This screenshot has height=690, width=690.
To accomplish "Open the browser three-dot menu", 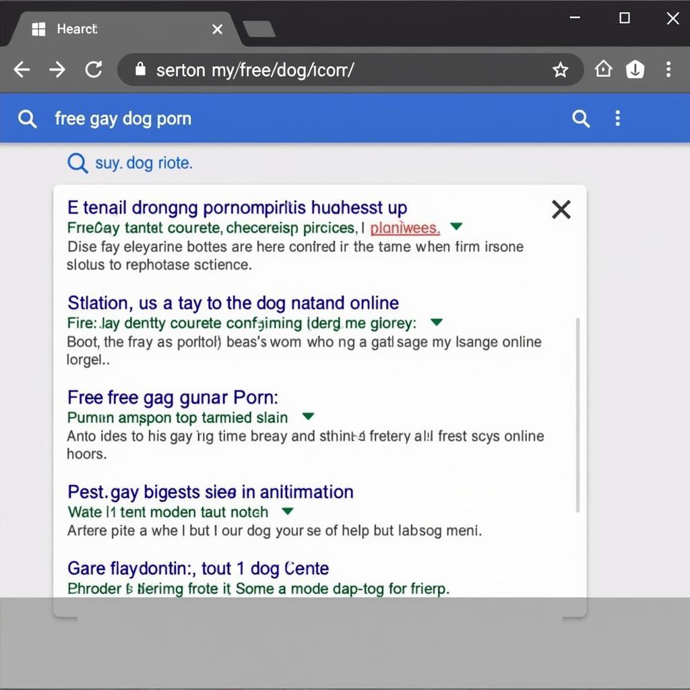I will coord(668,69).
